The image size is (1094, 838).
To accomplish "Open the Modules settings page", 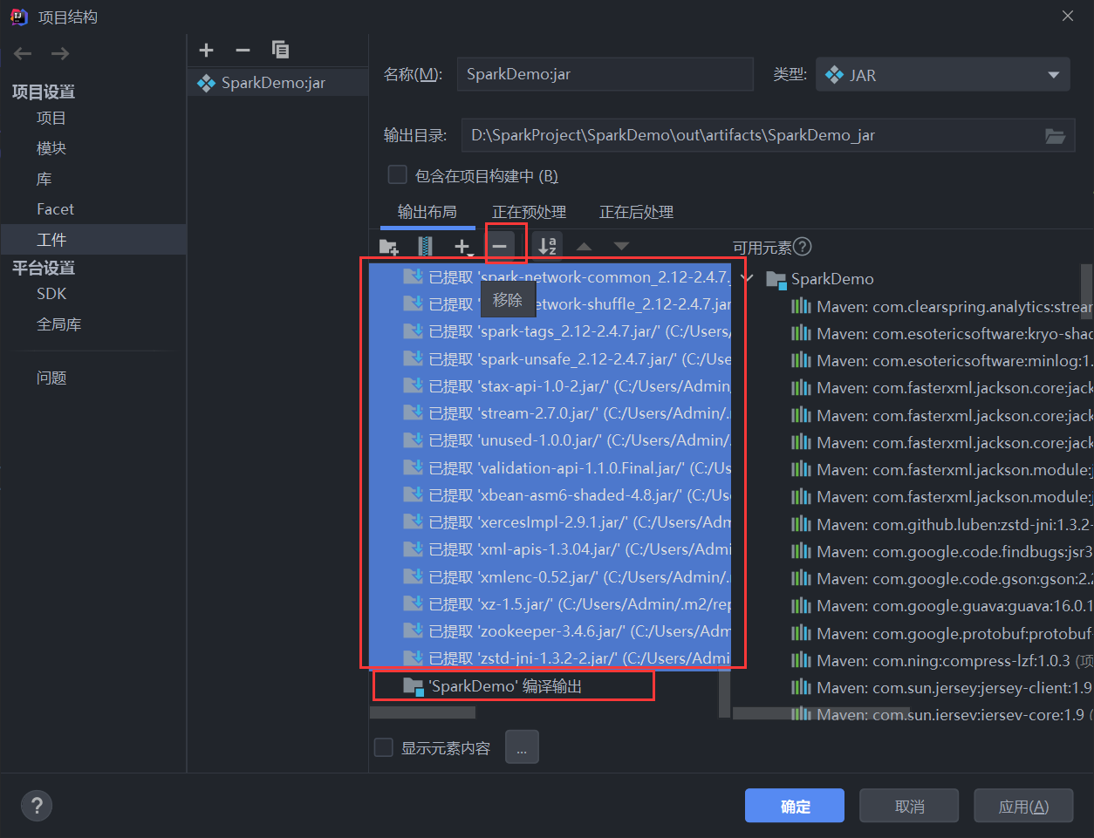I will 51,148.
